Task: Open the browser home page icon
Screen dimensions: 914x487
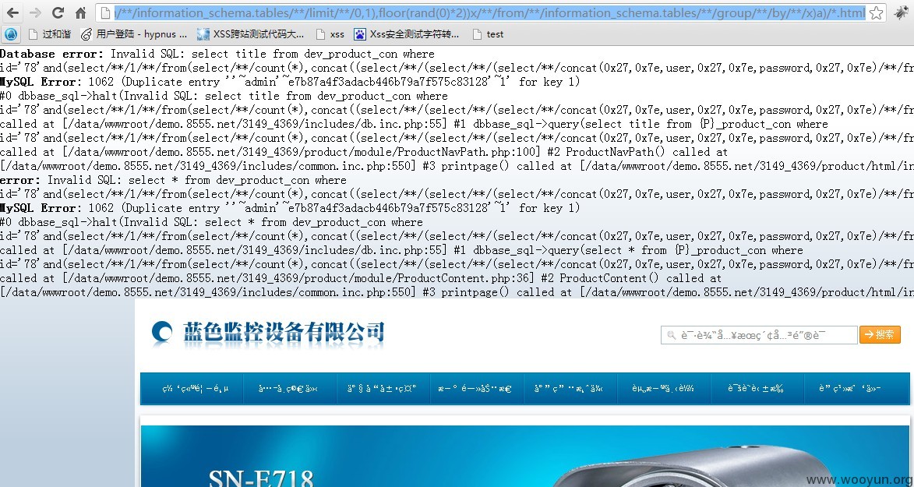Action: (x=80, y=12)
